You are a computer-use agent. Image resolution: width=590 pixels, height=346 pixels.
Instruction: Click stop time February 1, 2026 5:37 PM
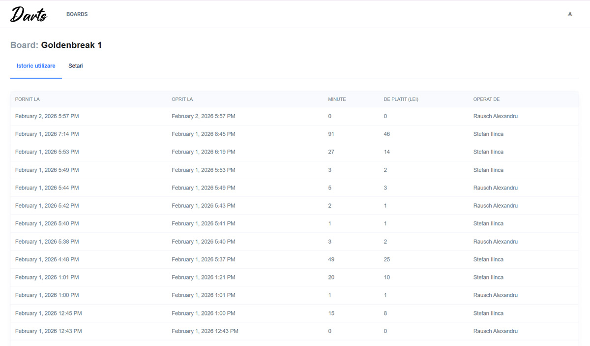coord(203,259)
